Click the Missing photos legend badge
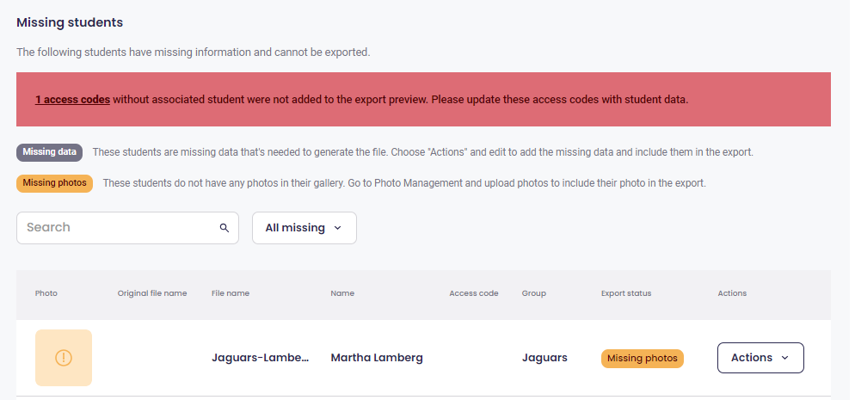The height and width of the screenshot is (400, 855). pyautogui.click(x=54, y=183)
